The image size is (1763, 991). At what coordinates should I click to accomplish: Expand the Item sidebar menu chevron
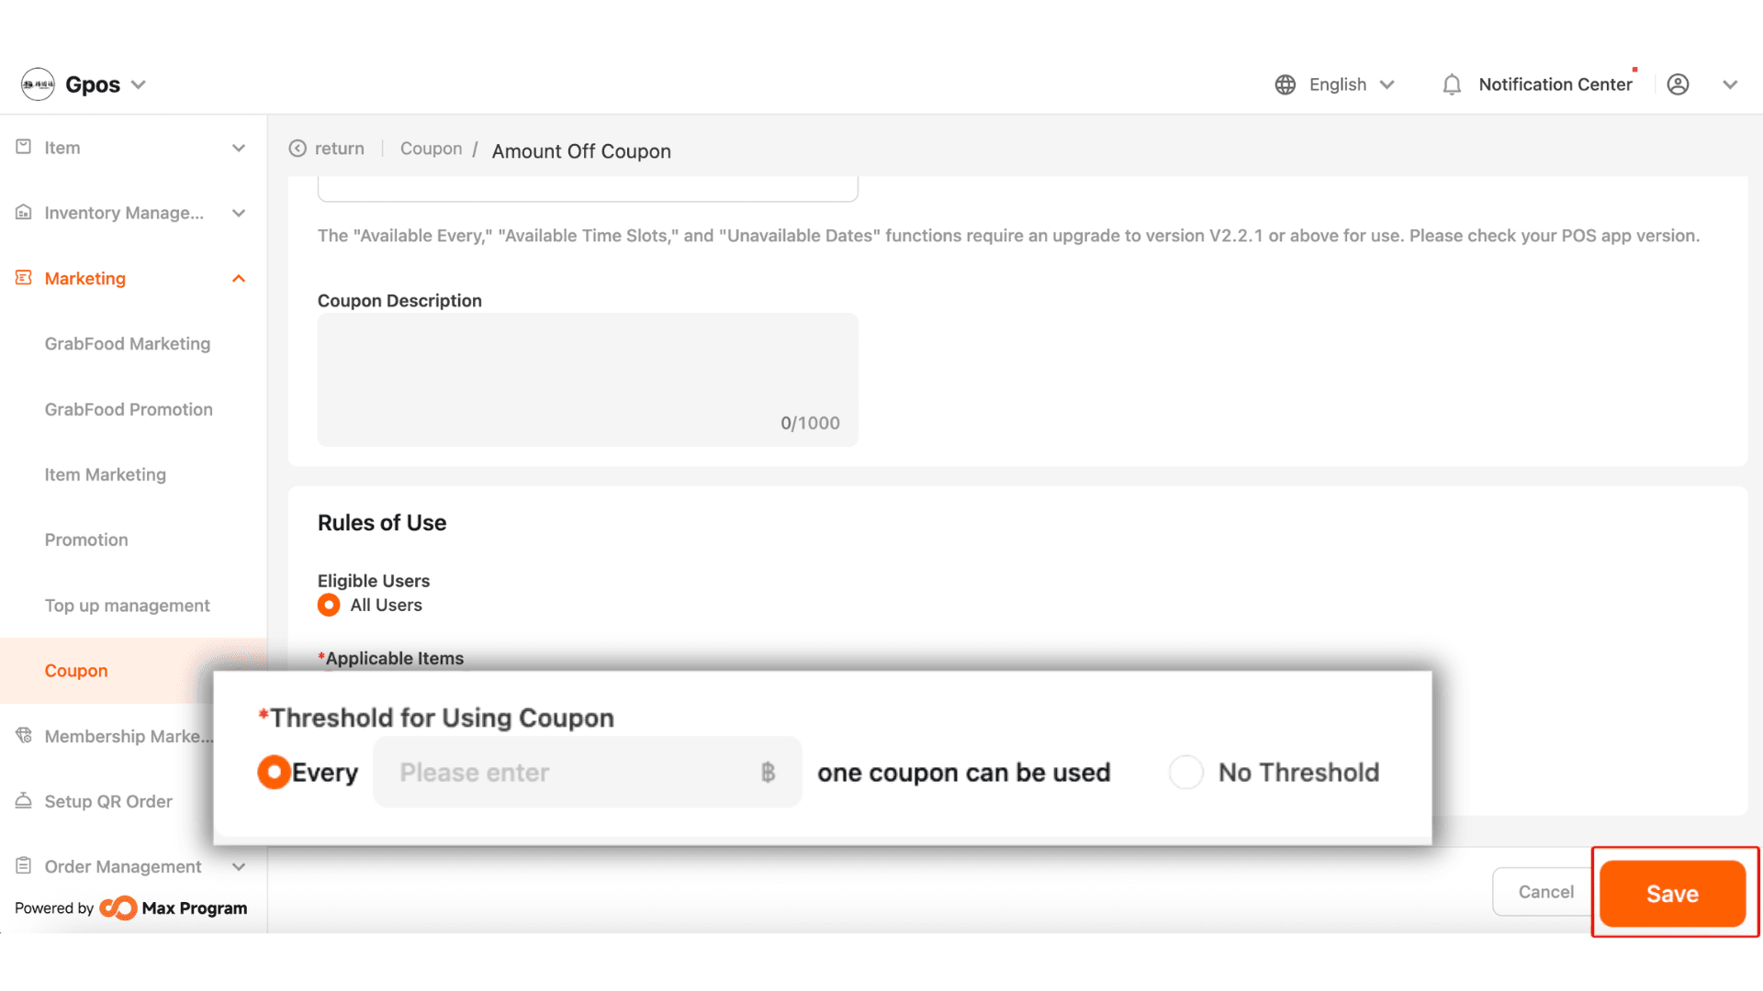click(239, 148)
